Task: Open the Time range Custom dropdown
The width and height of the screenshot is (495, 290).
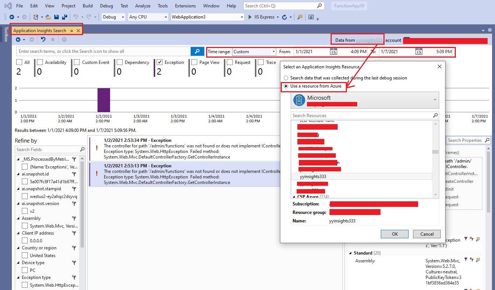Action: 254,52
